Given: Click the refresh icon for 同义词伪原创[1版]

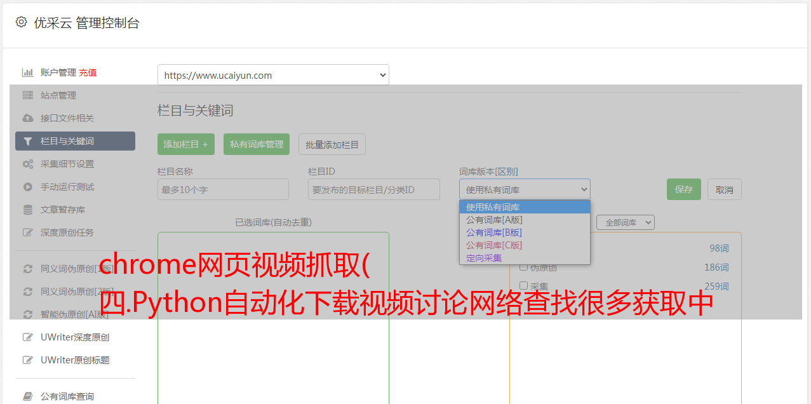Looking at the screenshot, I should [27, 269].
